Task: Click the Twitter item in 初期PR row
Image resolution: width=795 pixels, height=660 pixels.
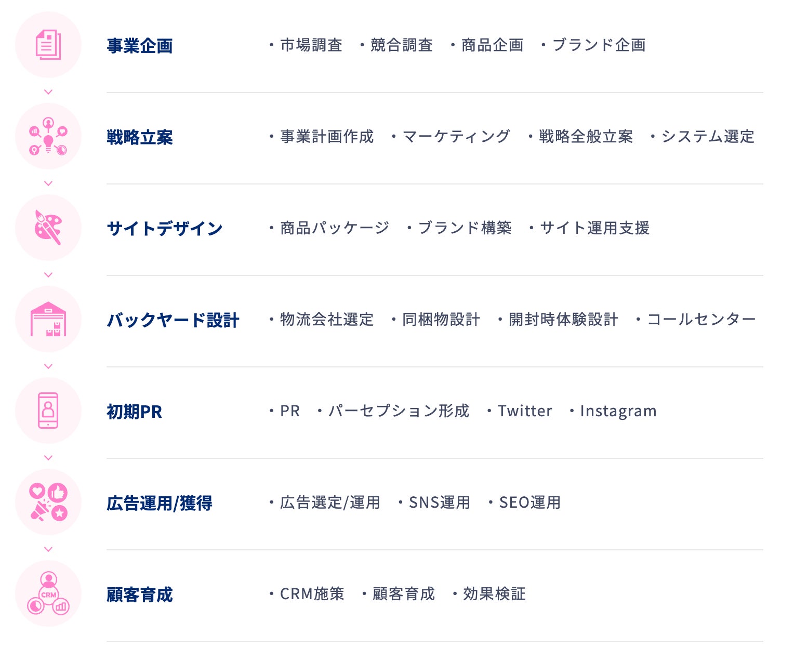Action: click(x=525, y=411)
